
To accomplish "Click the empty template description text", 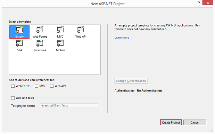I will pyautogui.click(x=157, y=27).
